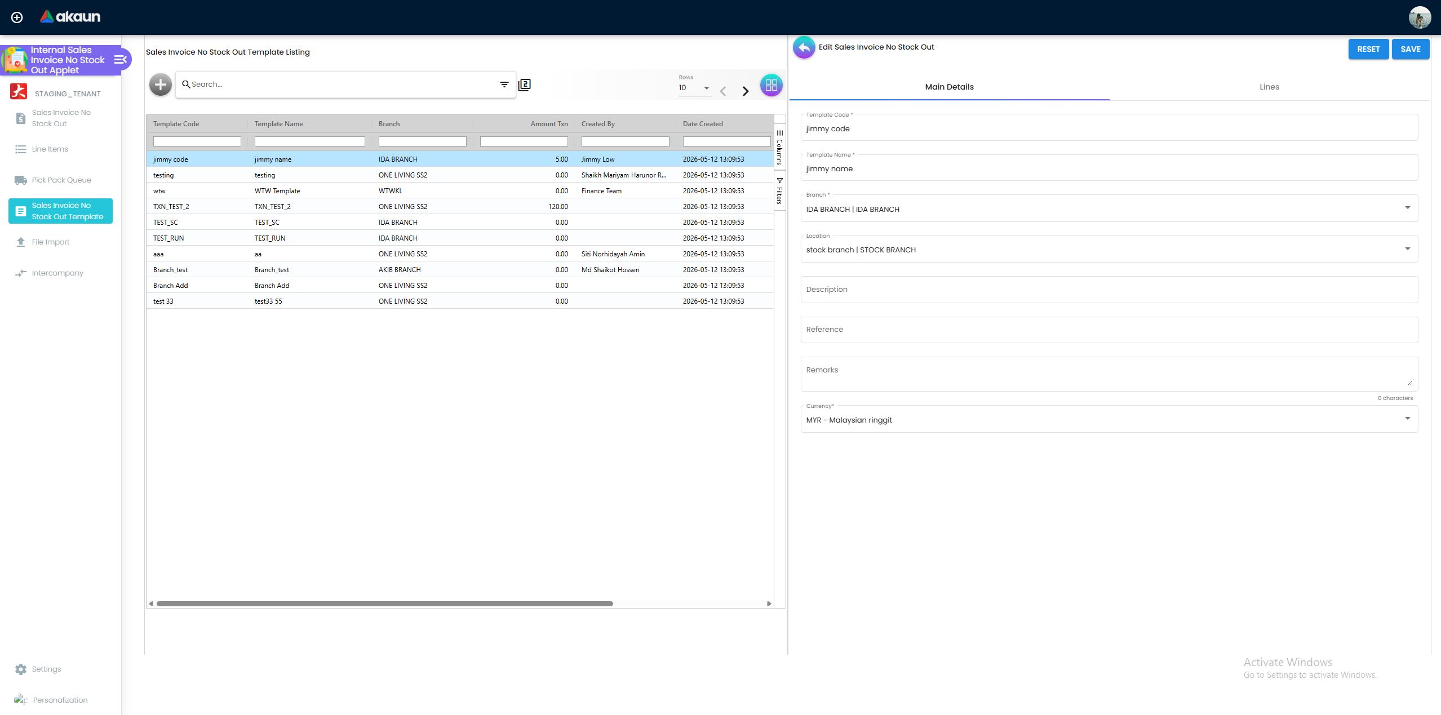Click the Reference input field
The width and height of the screenshot is (1441, 715).
pos(1109,330)
